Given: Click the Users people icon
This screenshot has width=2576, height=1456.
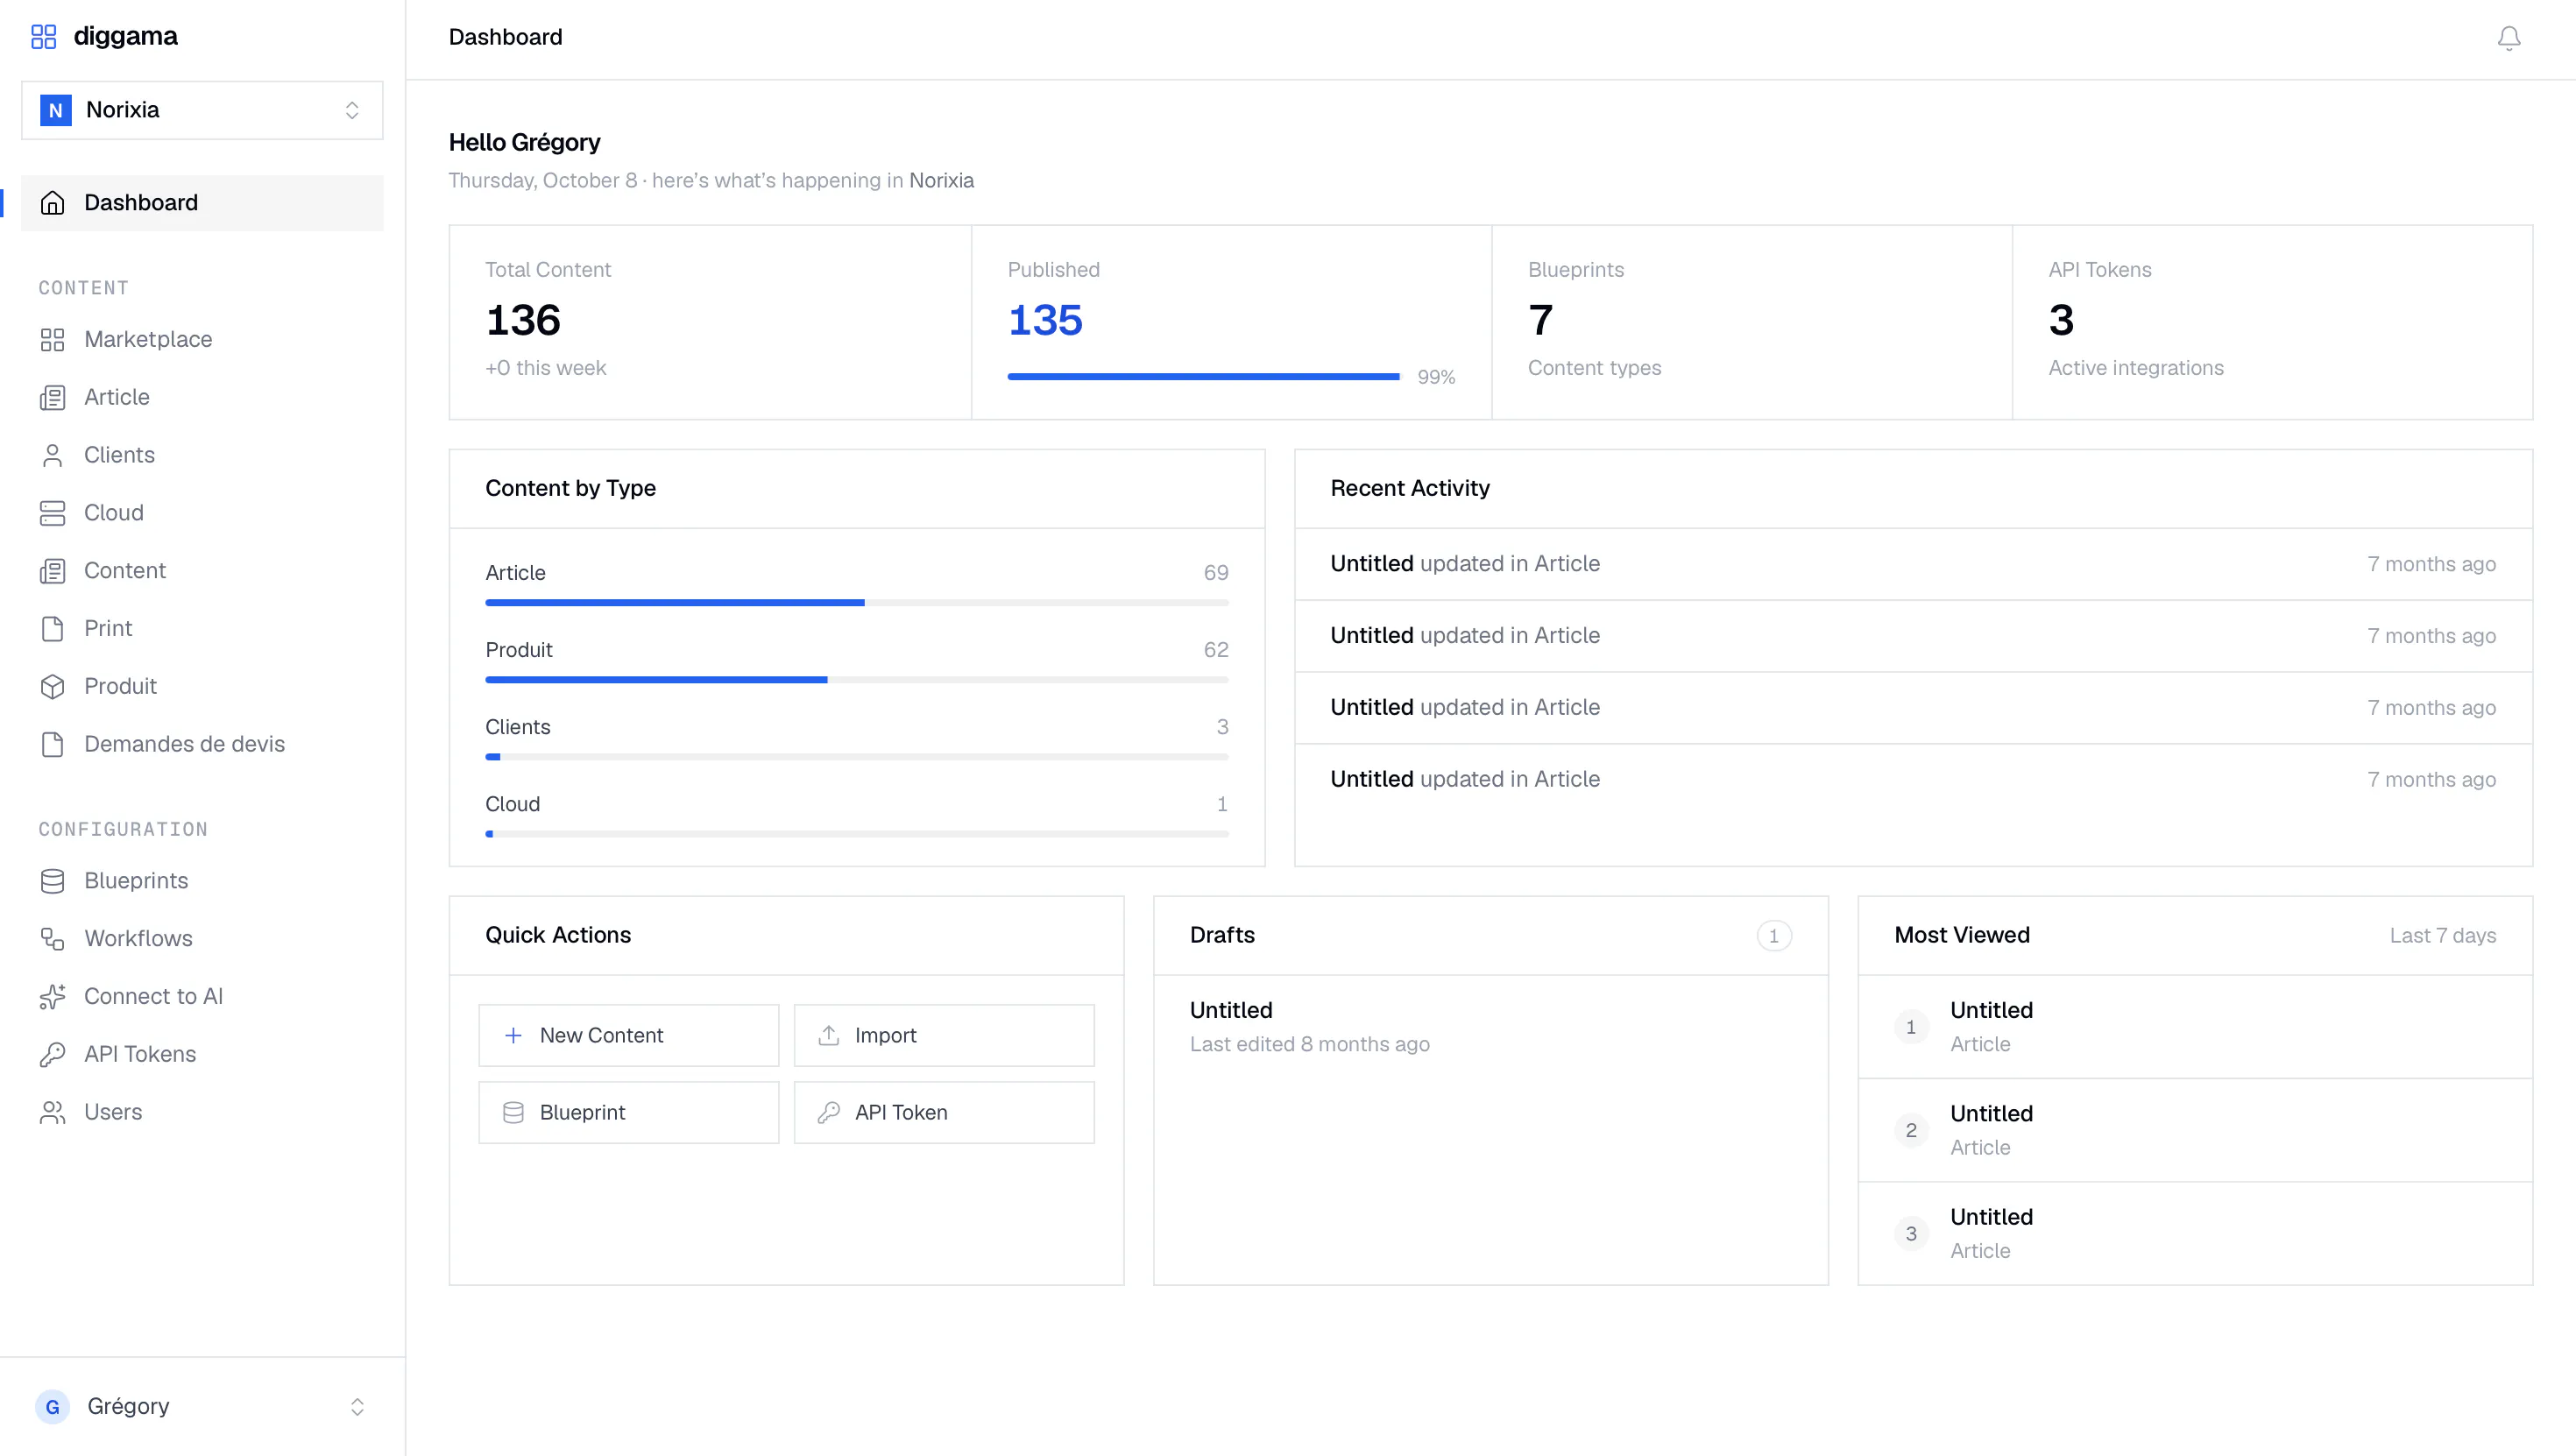Looking at the screenshot, I should pos(52,1113).
